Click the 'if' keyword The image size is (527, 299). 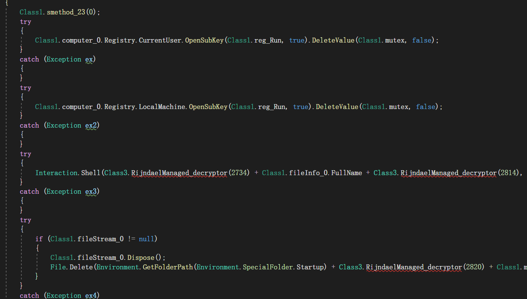(x=39, y=239)
